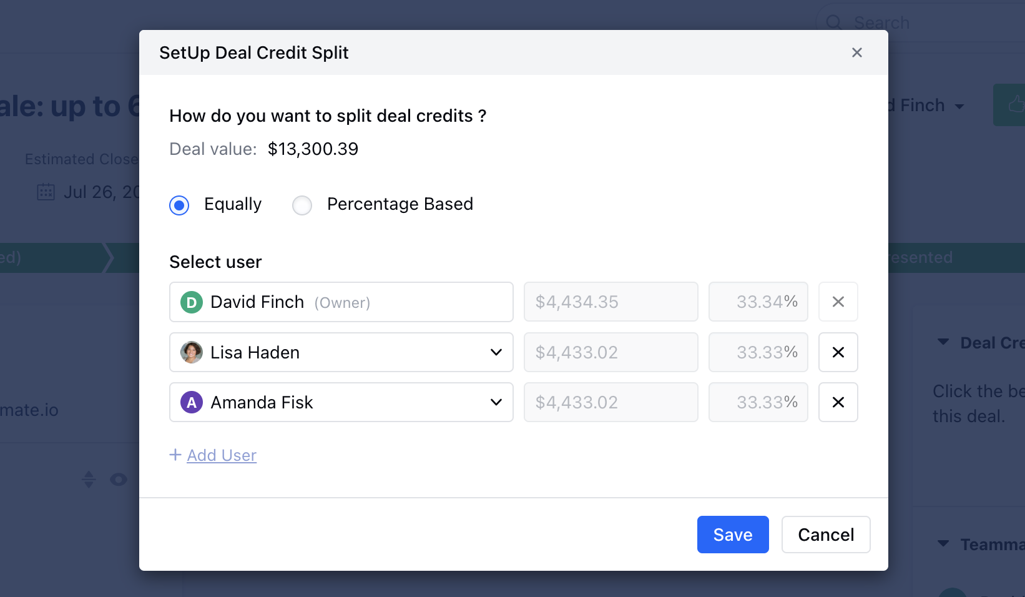Select the Equally split option
Viewport: 1025px width, 597px height.
coord(179,205)
